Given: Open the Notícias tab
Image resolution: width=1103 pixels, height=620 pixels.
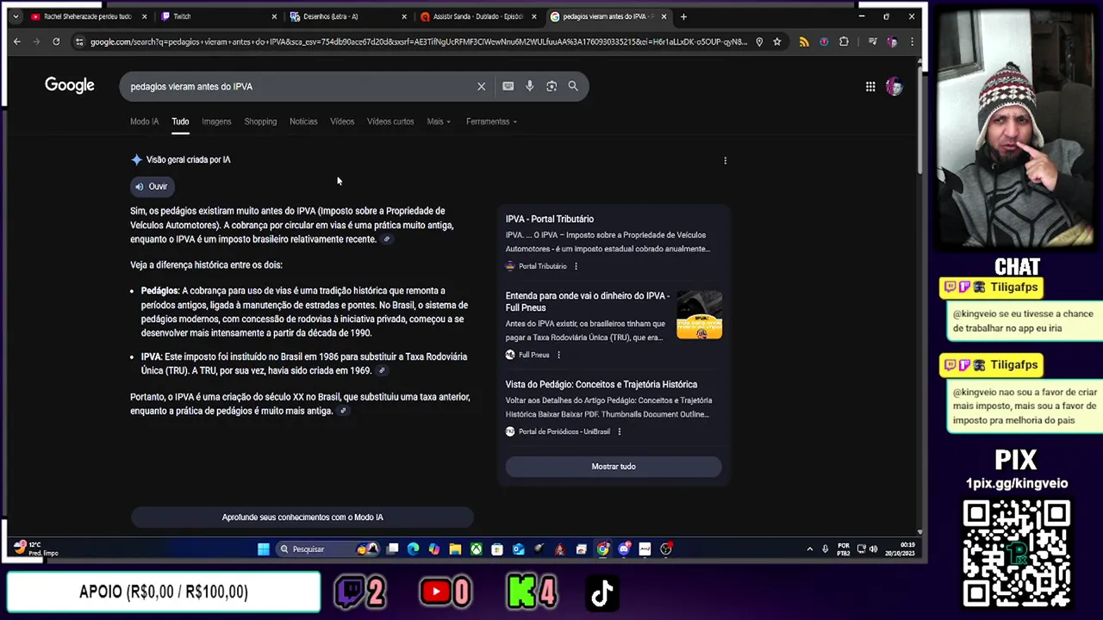Looking at the screenshot, I should [303, 121].
